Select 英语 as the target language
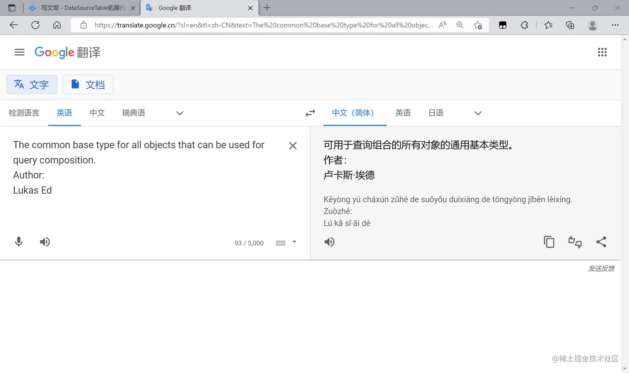Image resolution: width=629 pixels, height=373 pixels. pyautogui.click(x=403, y=113)
